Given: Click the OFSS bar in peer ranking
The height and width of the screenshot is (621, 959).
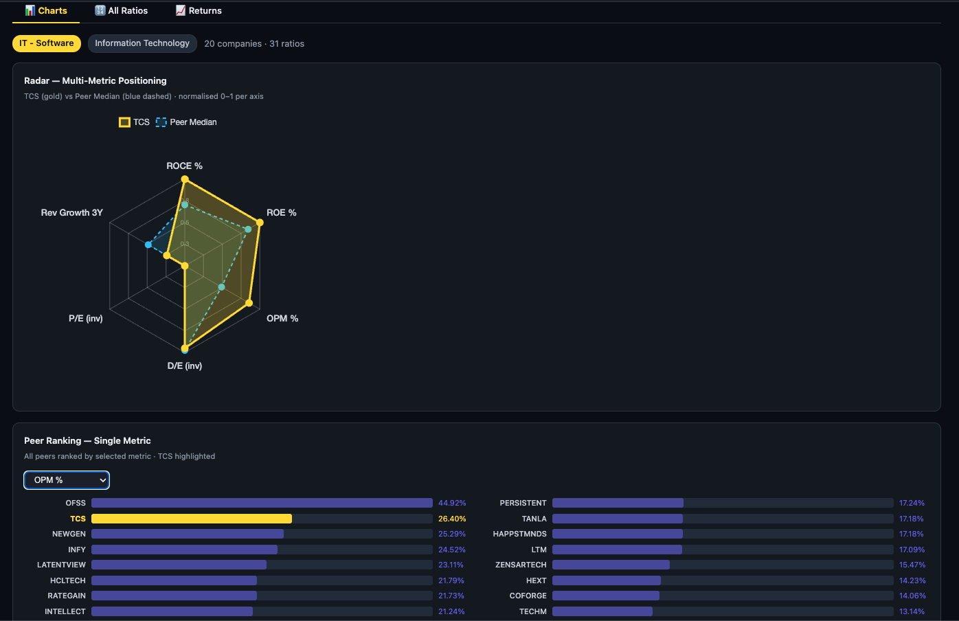Looking at the screenshot, I should 262,503.
